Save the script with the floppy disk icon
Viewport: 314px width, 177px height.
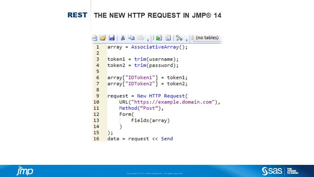[x=112, y=38]
